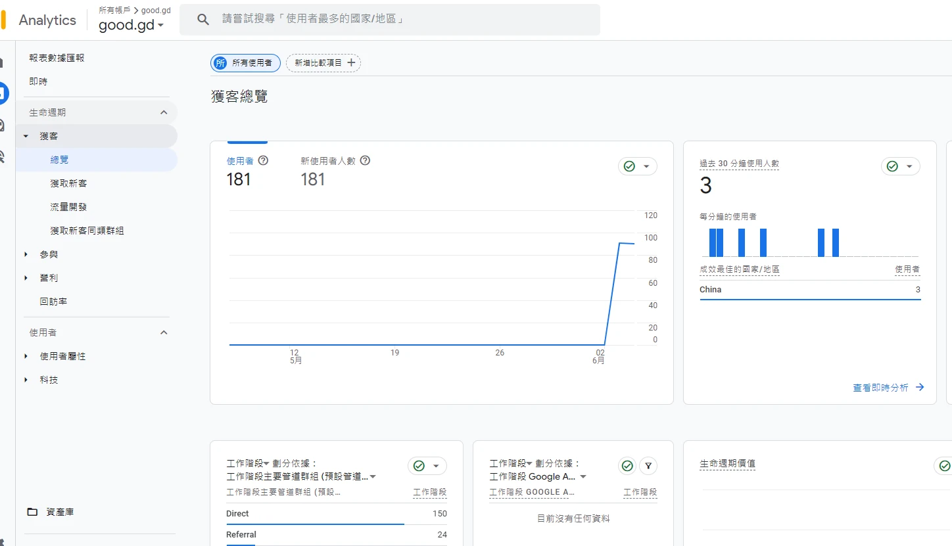Screen dimensions: 952x546
Task: Click the search magnifier icon
Action: pyautogui.click(x=204, y=20)
